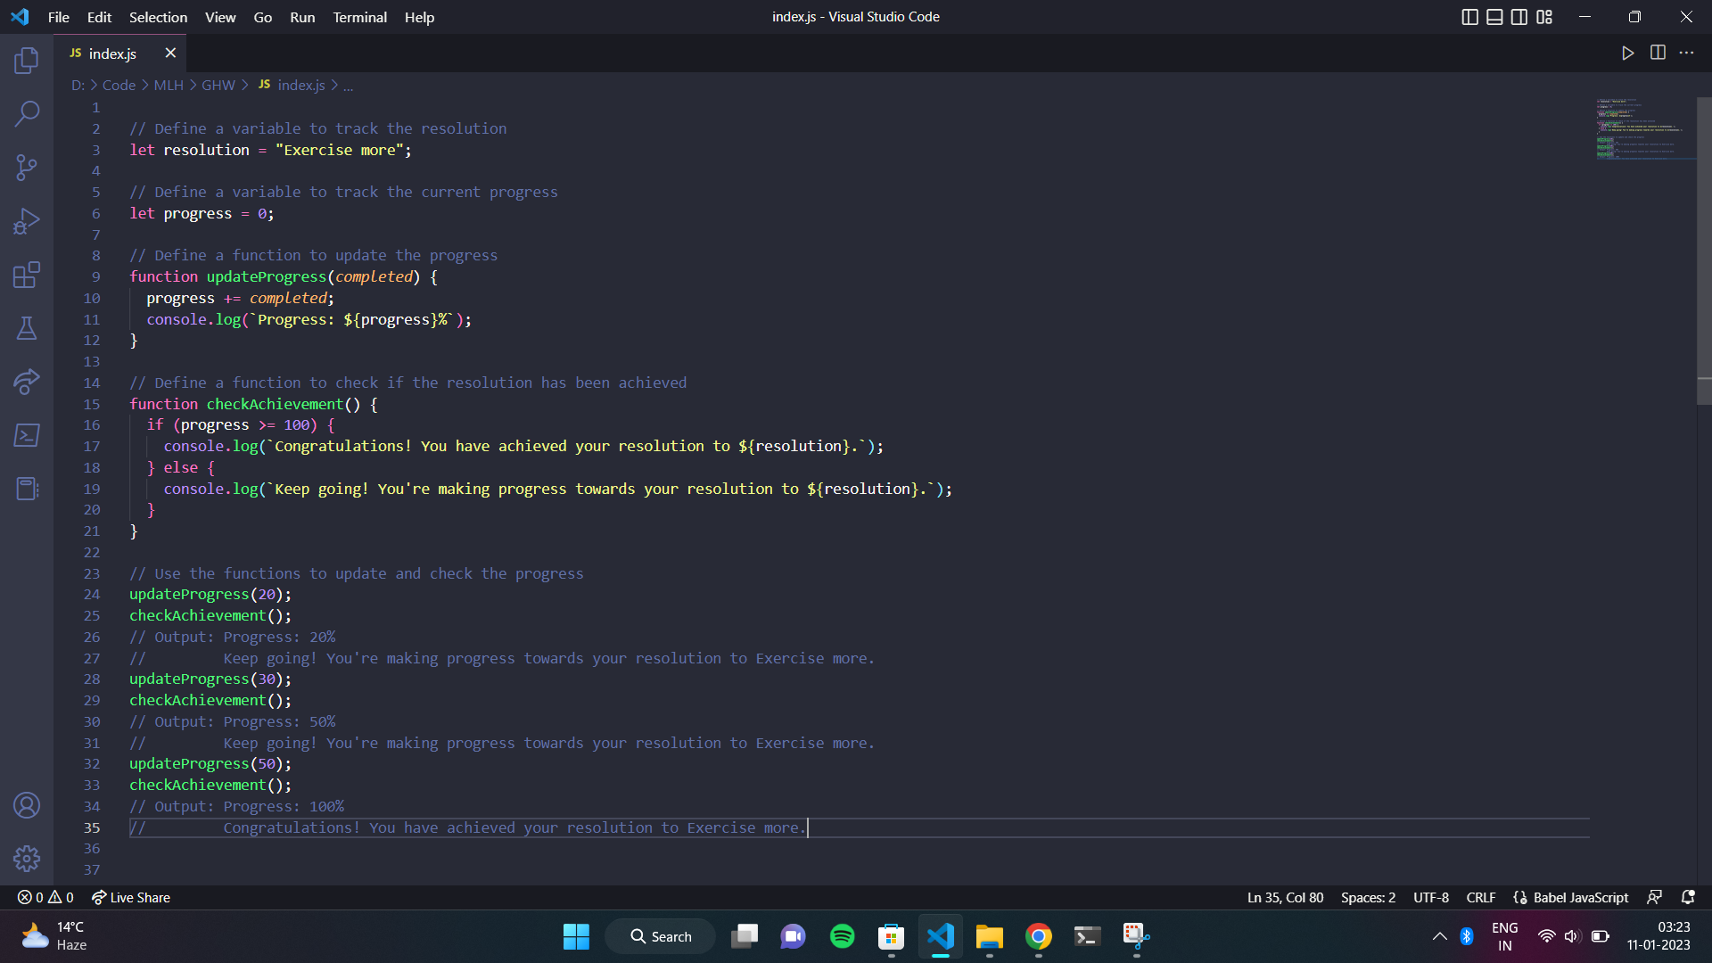
Task: Open the Testing flask view
Action: 27,328
